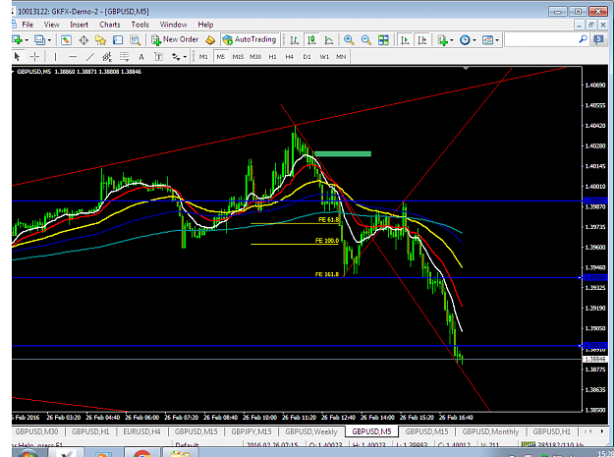
Task: Click the search magnifier icon
Action: pyautogui.click(x=584, y=39)
